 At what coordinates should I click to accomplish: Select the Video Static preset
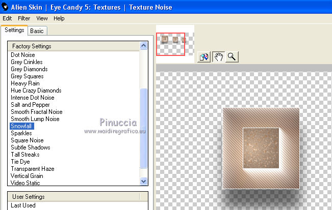(x=25, y=183)
